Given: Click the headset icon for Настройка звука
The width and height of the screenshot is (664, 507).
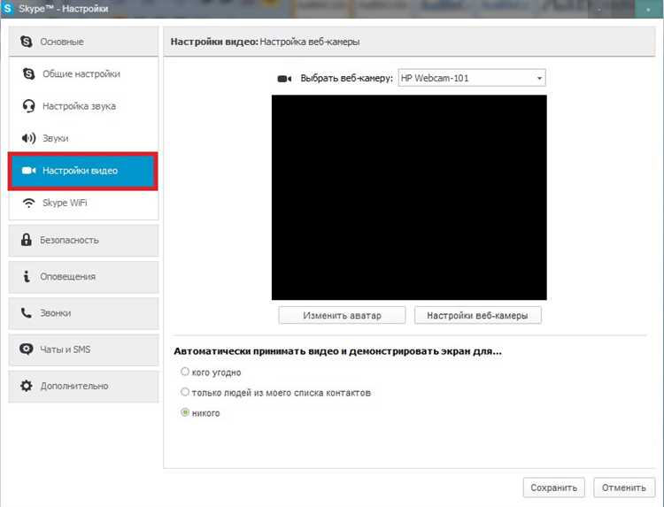Looking at the screenshot, I should point(29,106).
